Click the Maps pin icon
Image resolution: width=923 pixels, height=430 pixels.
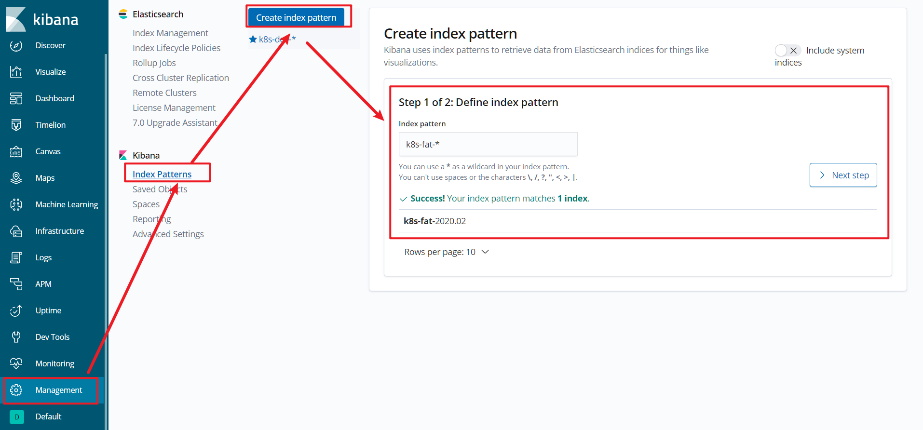click(x=16, y=178)
